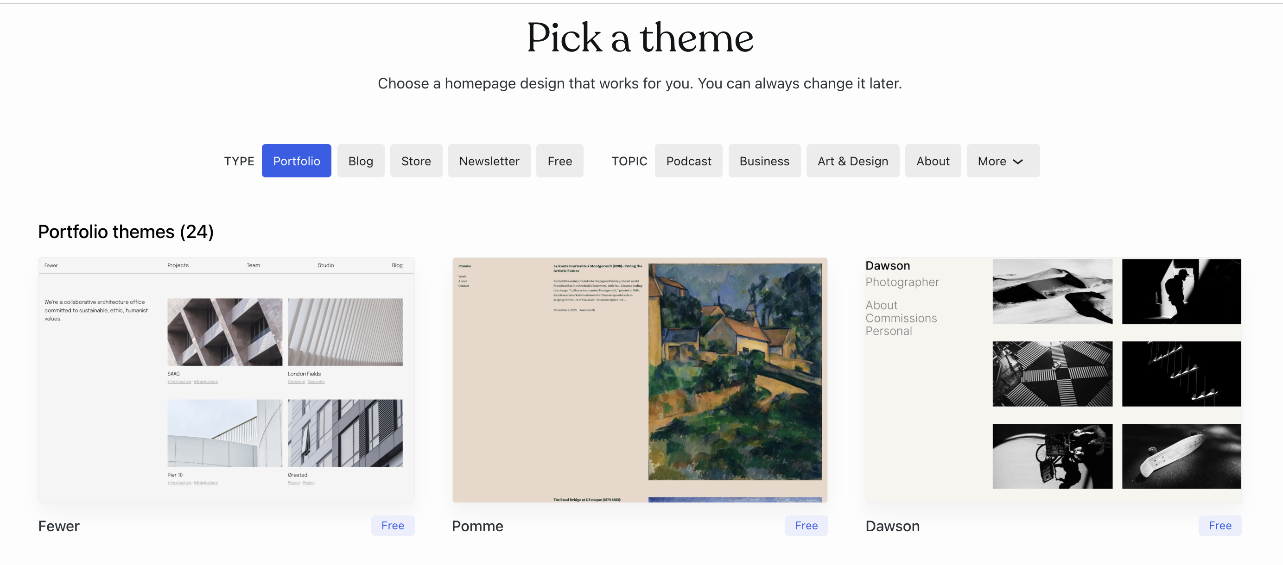Click the Pomme theme title
Viewport: 1283px width, 565px height.
coord(477,526)
